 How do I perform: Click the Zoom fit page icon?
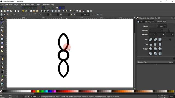(48, 11)
